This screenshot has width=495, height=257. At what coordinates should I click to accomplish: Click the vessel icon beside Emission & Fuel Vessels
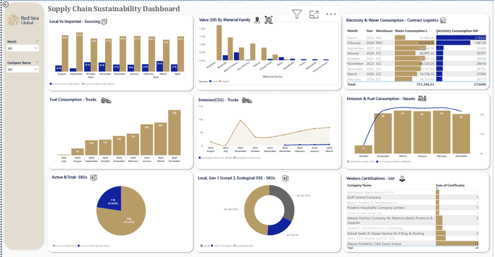(422, 98)
